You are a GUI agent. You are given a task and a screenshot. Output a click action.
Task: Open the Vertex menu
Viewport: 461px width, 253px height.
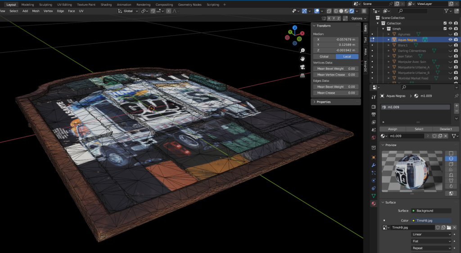click(x=48, y=11)
